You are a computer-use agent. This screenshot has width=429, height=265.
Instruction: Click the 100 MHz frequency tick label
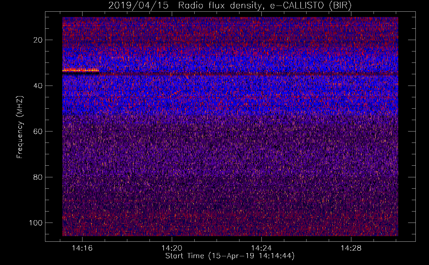pyautogui.click(x=36, y=223)
